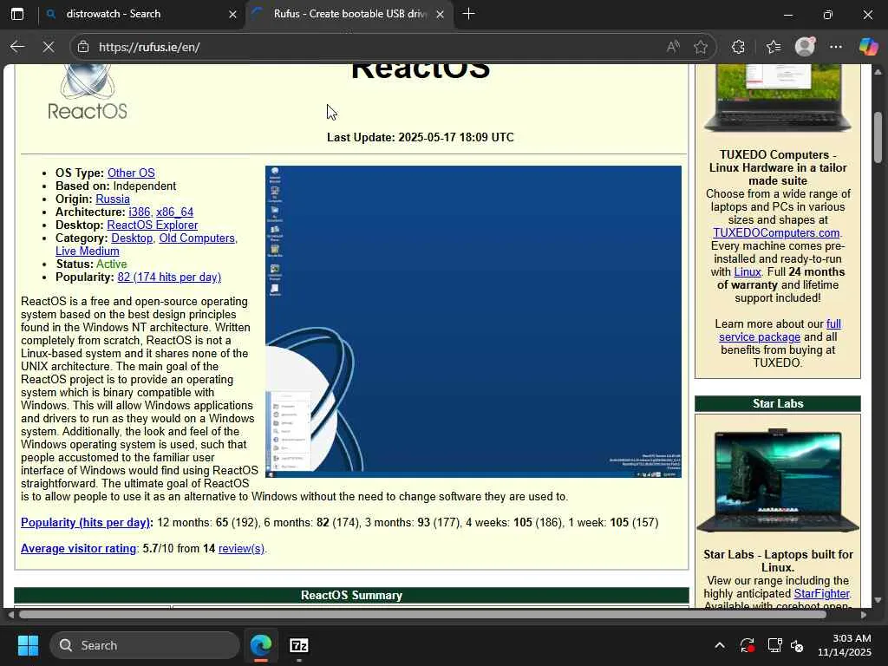Open the Linux link in TUXEDO ad
This screenshot has width=888, height=666.
[x=748, y=271]
